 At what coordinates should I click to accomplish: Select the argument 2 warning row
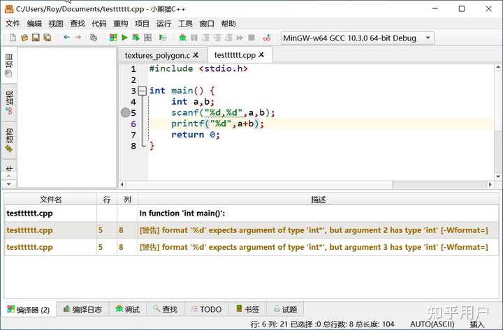[x=251, y=230]
